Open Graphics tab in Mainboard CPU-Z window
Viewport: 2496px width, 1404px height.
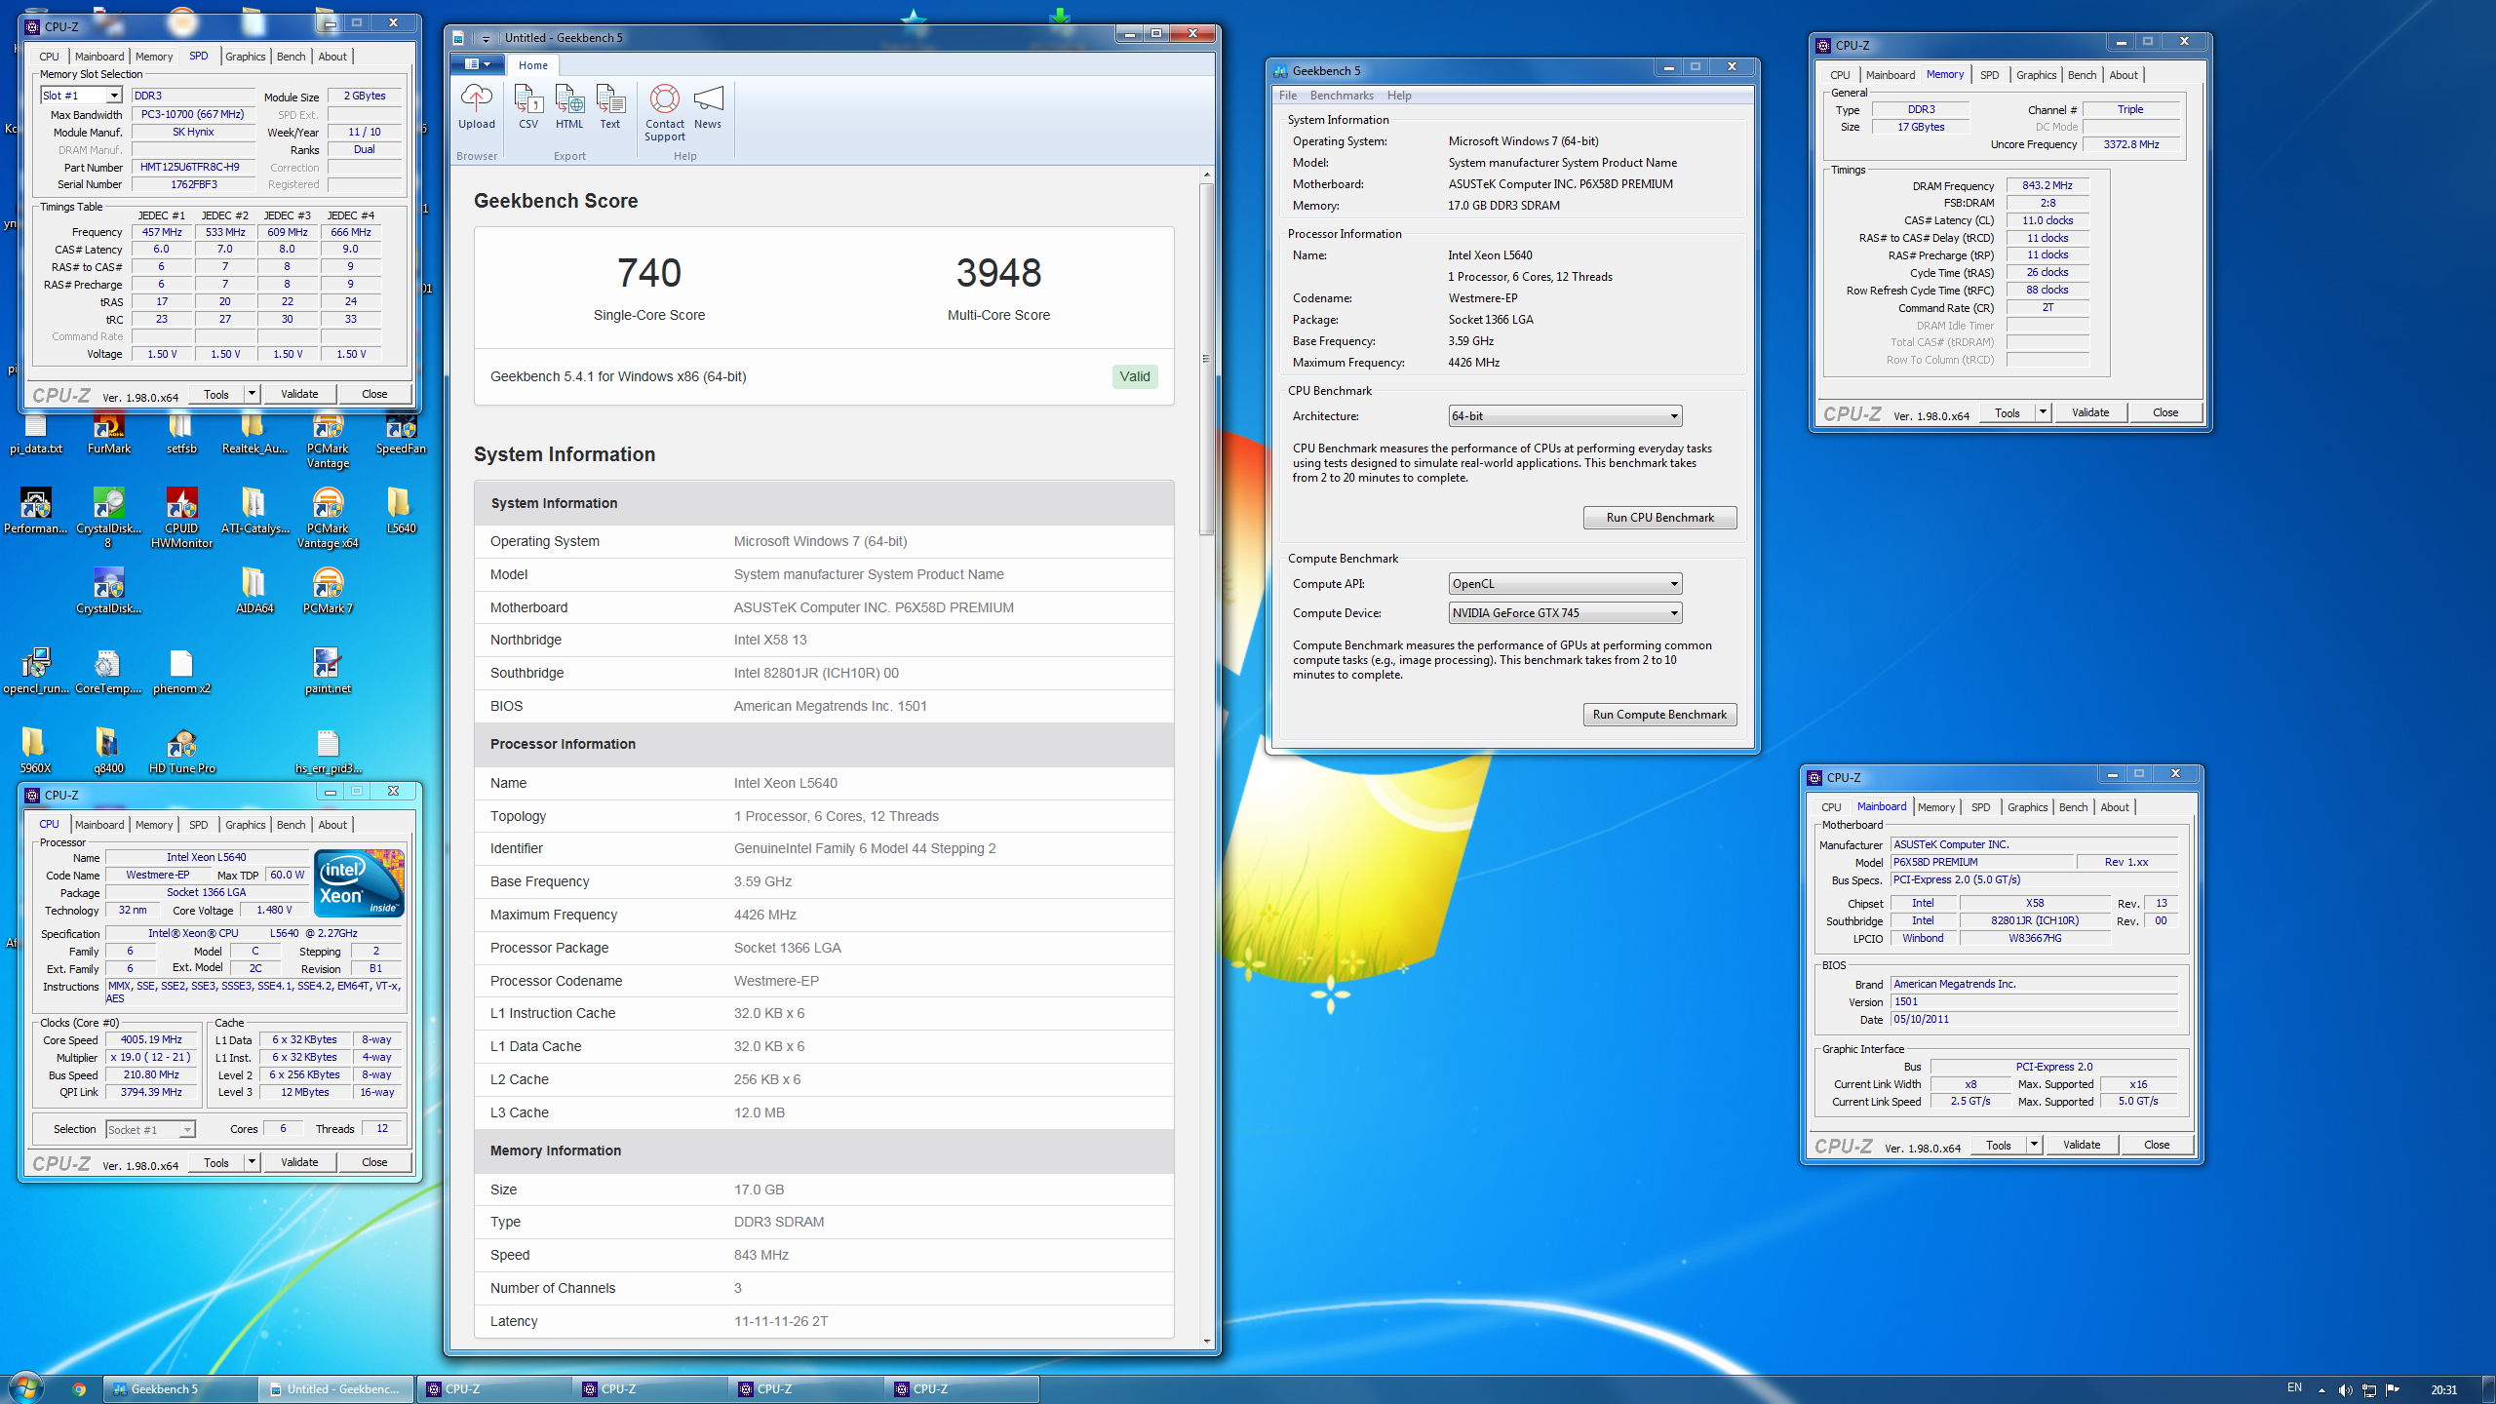click(x=2027, y=807)
